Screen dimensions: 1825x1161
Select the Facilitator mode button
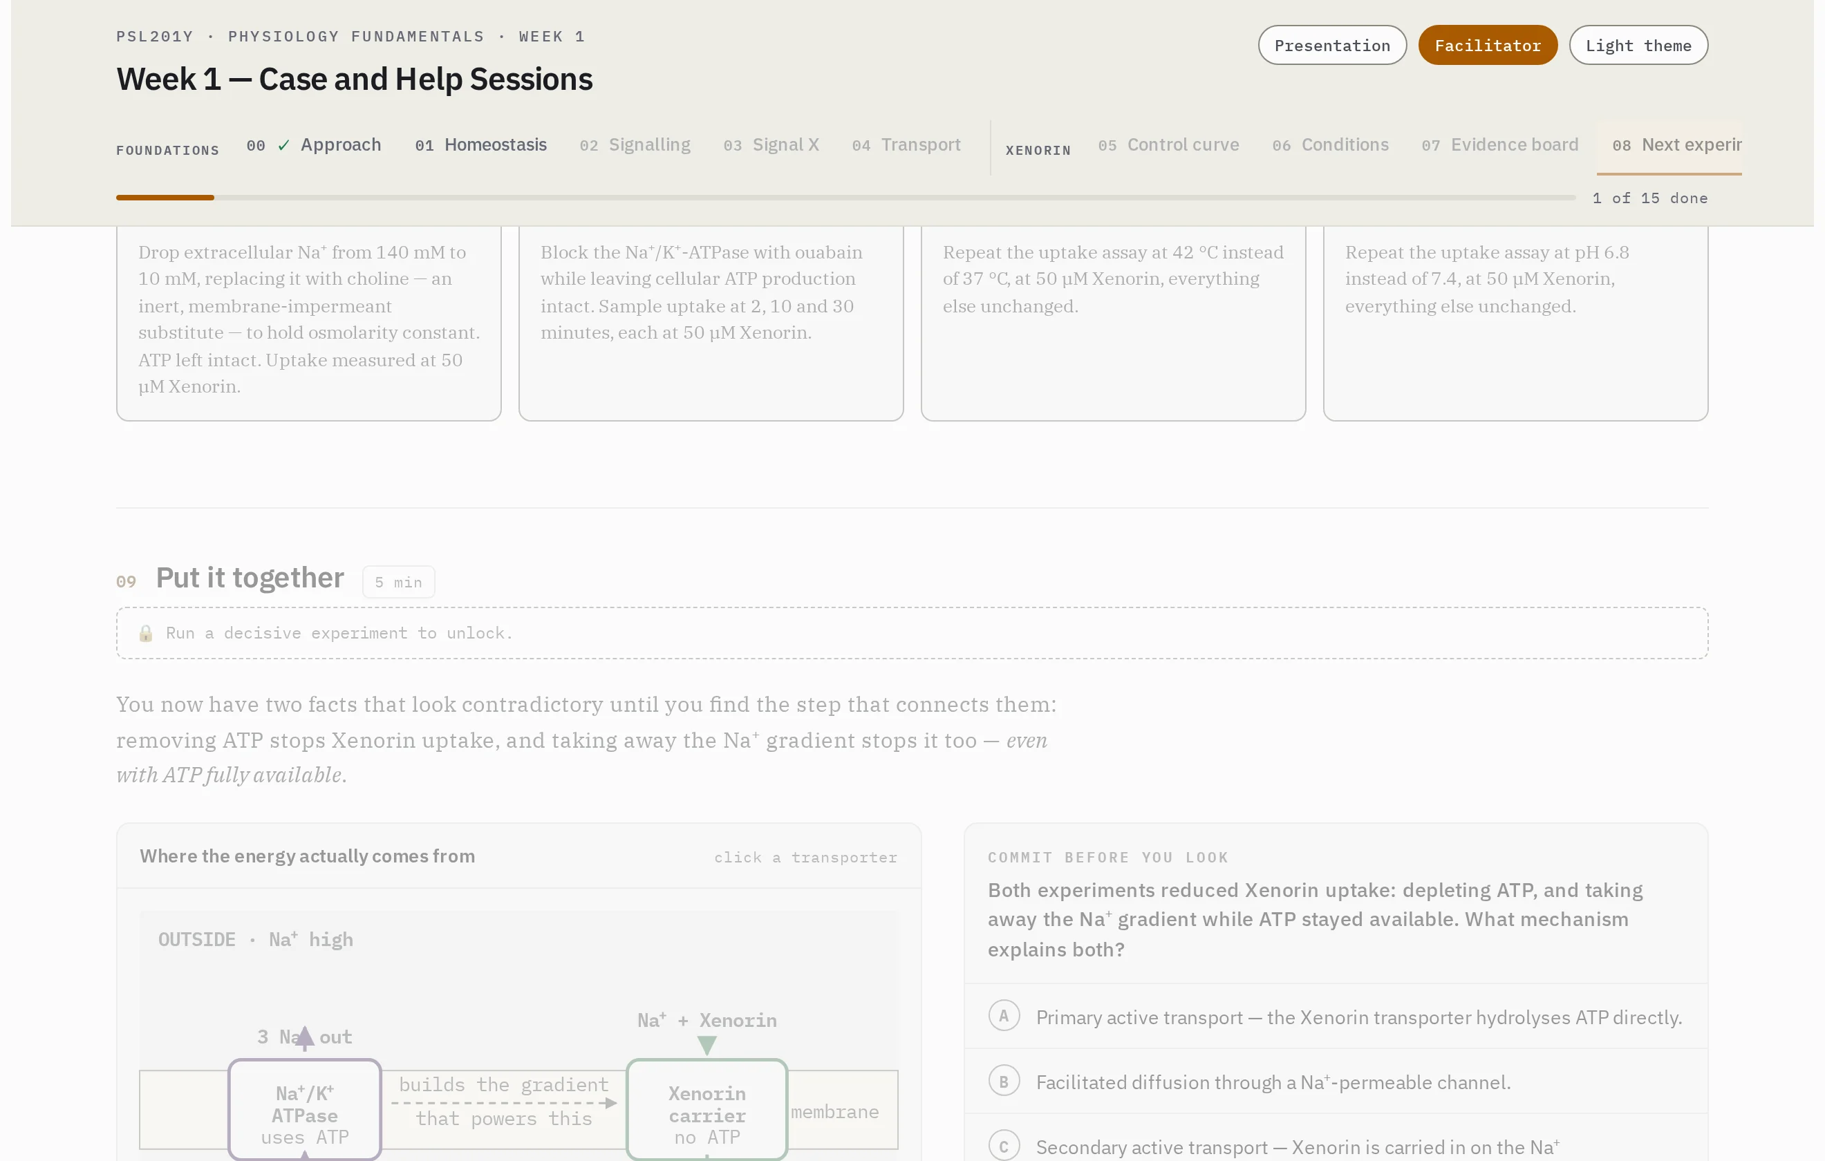[1487, 46]
